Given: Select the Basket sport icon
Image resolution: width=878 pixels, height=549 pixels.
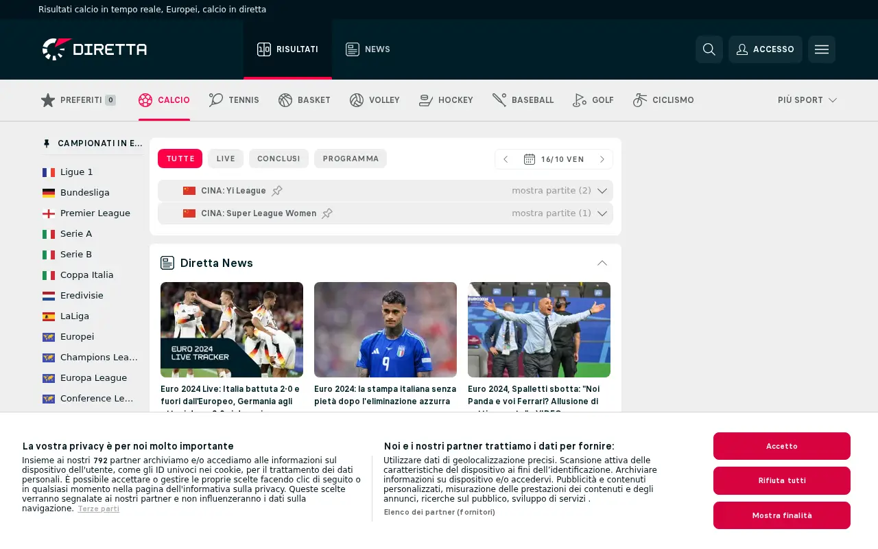Looking at the screenshot, I should (x=285, y=100).
